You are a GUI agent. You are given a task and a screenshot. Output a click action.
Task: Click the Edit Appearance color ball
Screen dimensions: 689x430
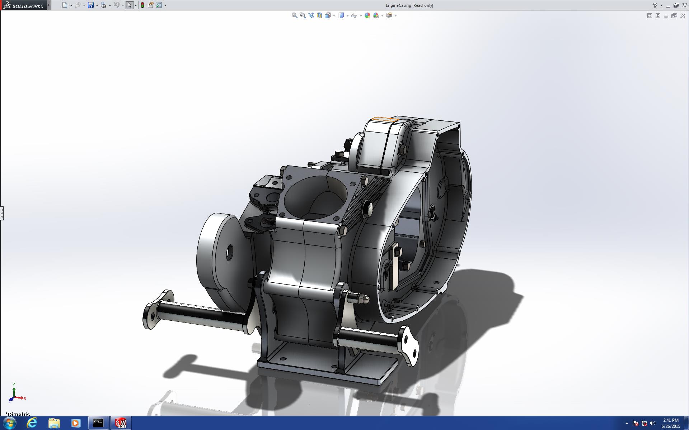367,15
